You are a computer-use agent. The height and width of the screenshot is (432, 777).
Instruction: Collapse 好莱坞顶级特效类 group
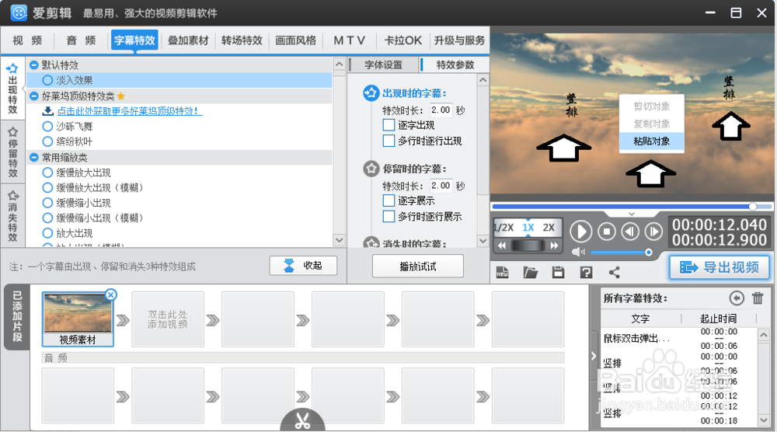(33, 96)
